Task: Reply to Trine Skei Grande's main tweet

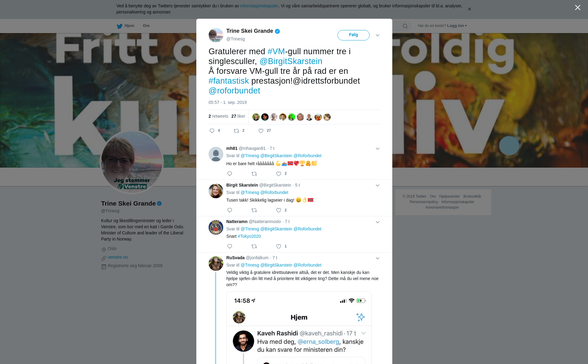Action: click(x=212, y=131)
